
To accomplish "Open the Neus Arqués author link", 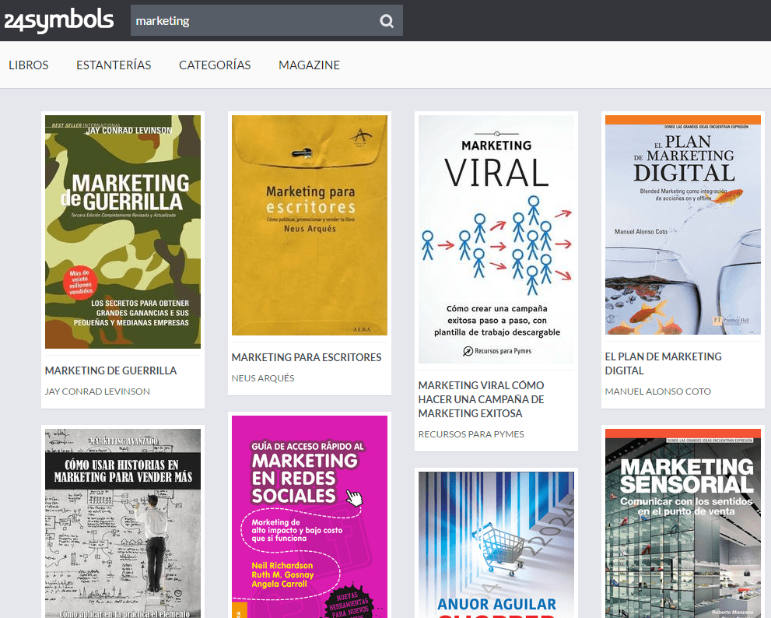I will click(x=258, y=377).
